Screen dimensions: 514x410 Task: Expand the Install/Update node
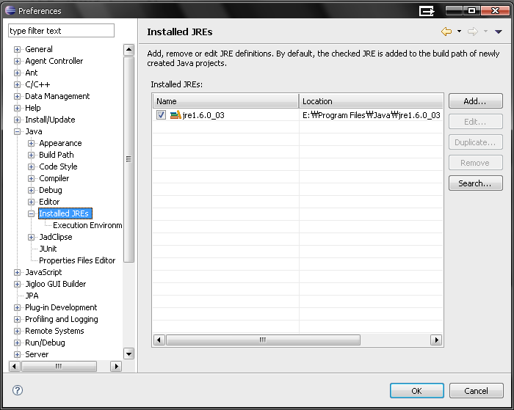[x=17, y=120]
